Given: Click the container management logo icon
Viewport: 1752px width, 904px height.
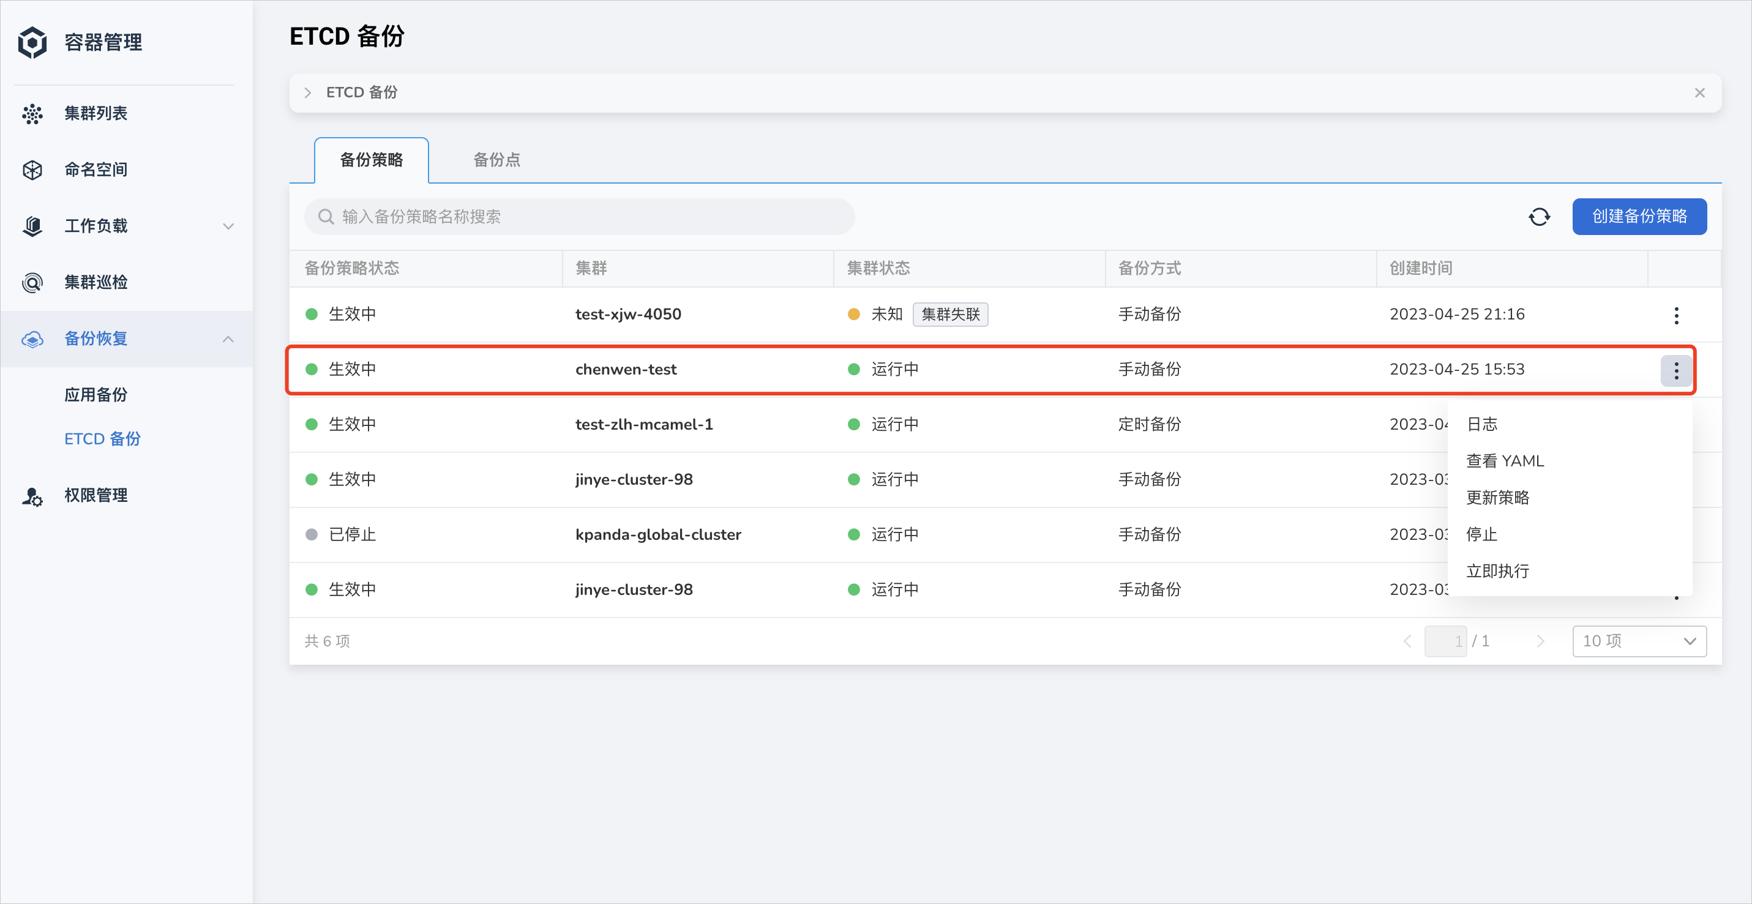Looking at the screenshot, I should (x=32, y=42).
